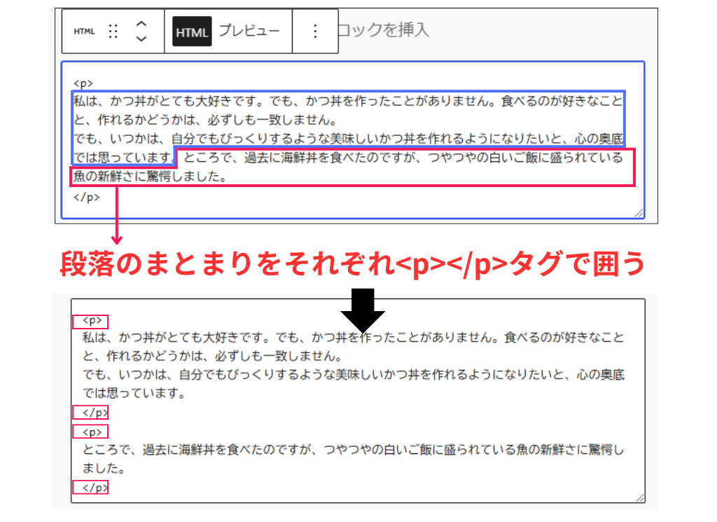Click the red 段落のまとまり heading text

pyautogui.click(x=350, y=265)
